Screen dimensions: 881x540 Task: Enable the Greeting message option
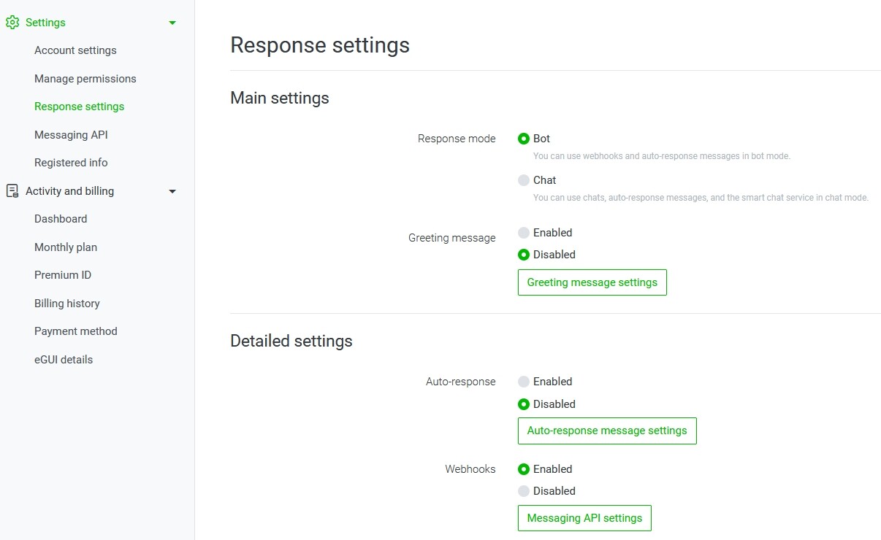point(524,233)
